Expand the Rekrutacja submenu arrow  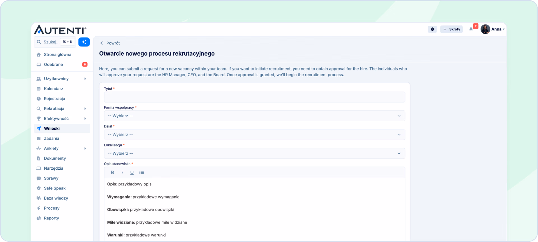85,109
